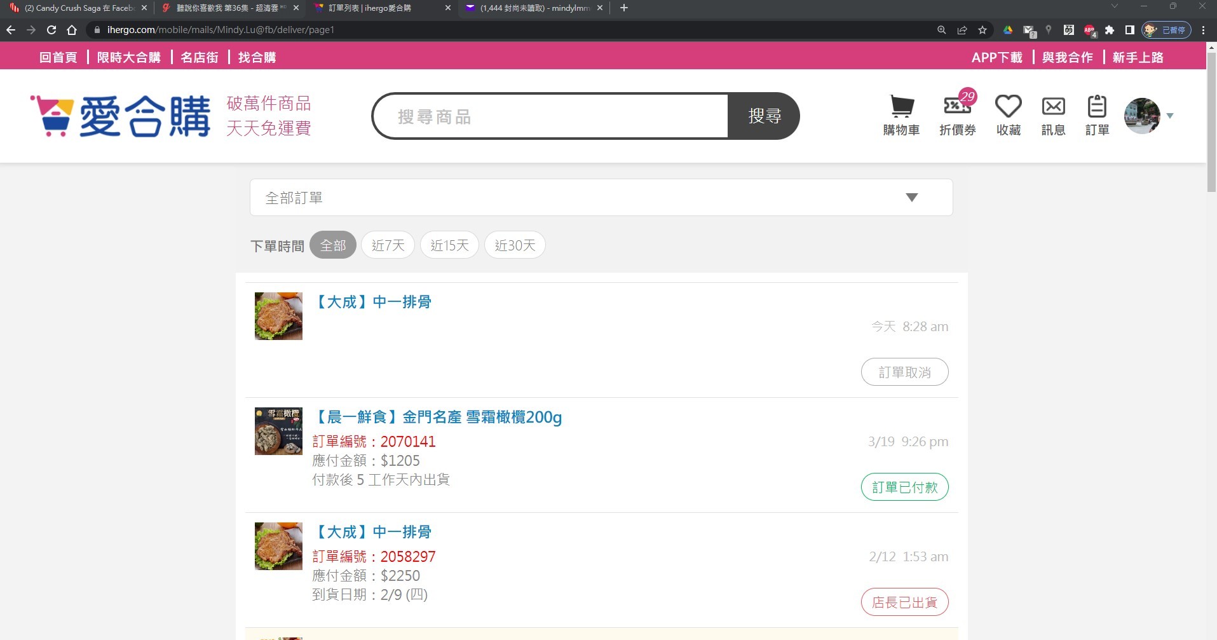
Task: Open the 【晨一鮮食】金門名產 雪霜橄欖200g order
Action: [x=438, y=417]
